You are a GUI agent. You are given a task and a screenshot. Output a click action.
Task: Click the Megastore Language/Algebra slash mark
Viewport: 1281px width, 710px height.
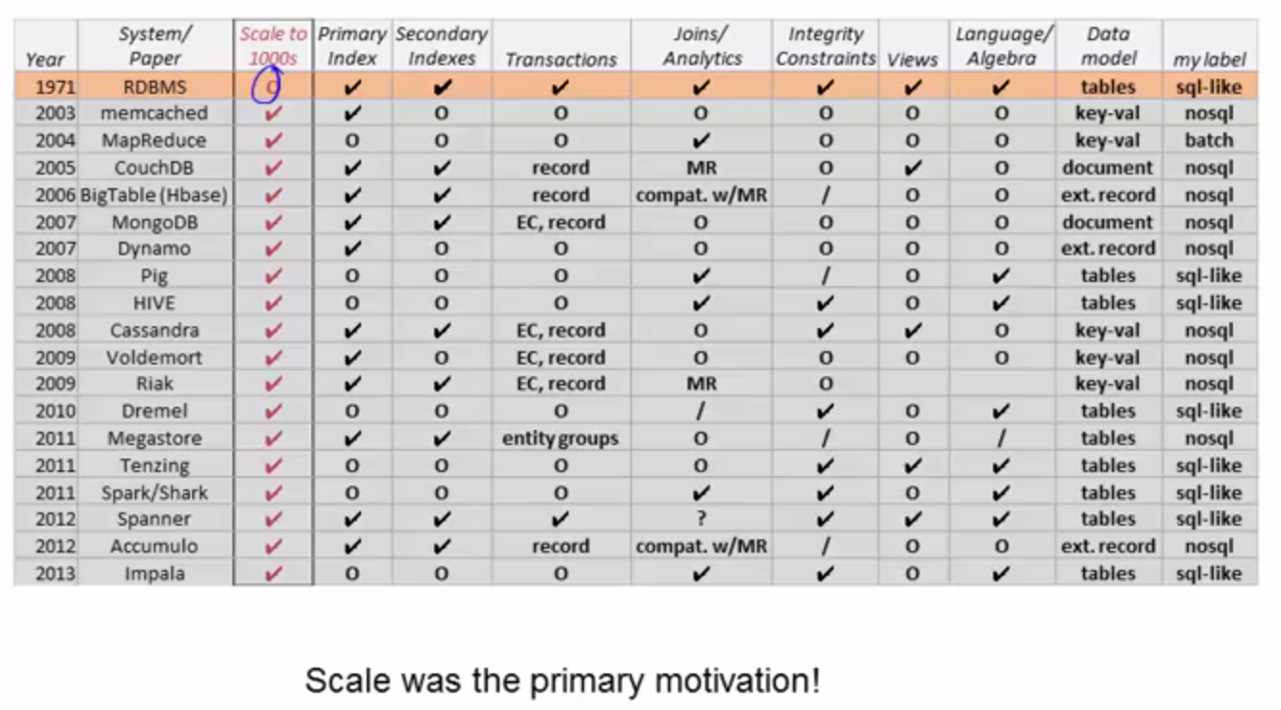1002,438
